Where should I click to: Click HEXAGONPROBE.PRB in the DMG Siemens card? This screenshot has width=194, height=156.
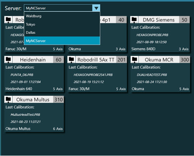pyautogui.click(x=152, y=35)
